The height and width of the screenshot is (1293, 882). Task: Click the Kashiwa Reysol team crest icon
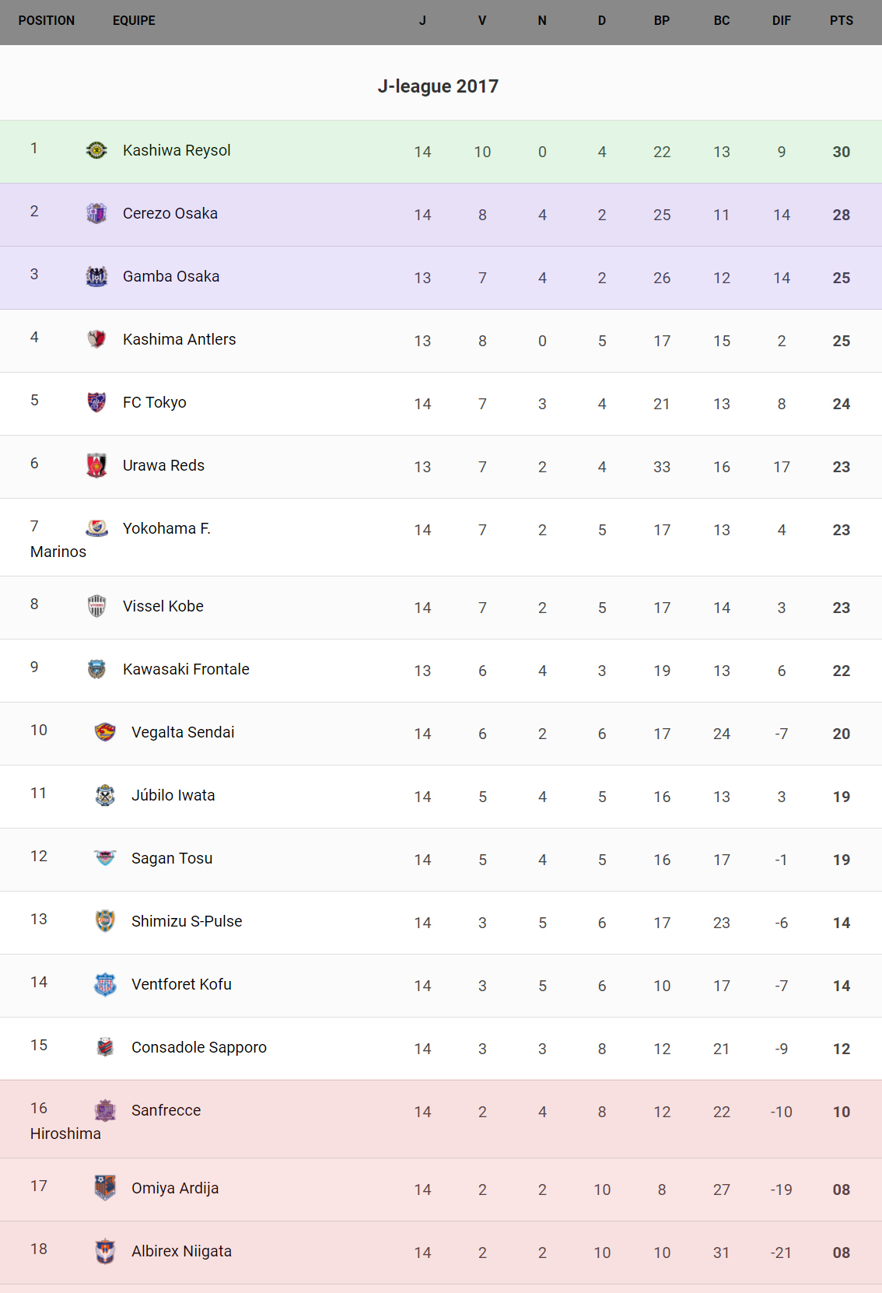[x=96, y=150]
